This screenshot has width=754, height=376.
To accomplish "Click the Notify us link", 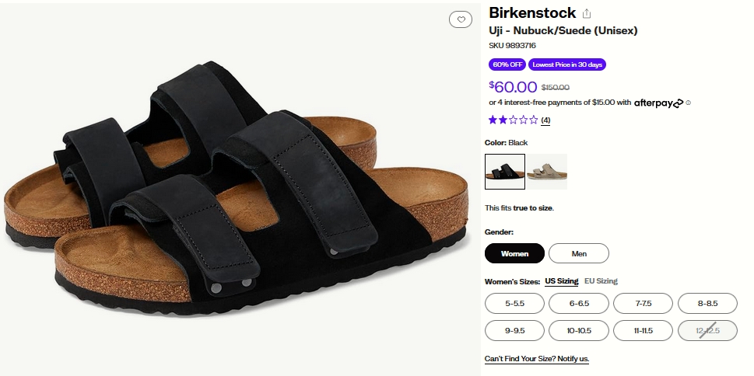I will [537, 359].
